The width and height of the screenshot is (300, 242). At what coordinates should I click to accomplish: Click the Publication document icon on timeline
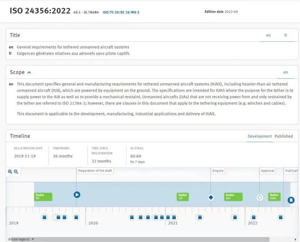[x=291, y=200]
